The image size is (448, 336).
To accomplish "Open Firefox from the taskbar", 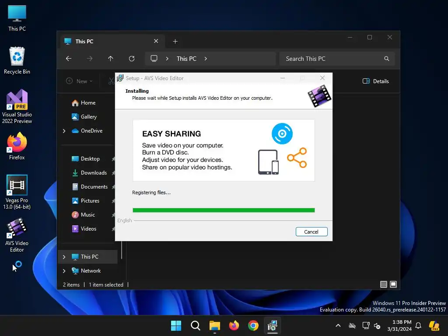I will [234, 325].
